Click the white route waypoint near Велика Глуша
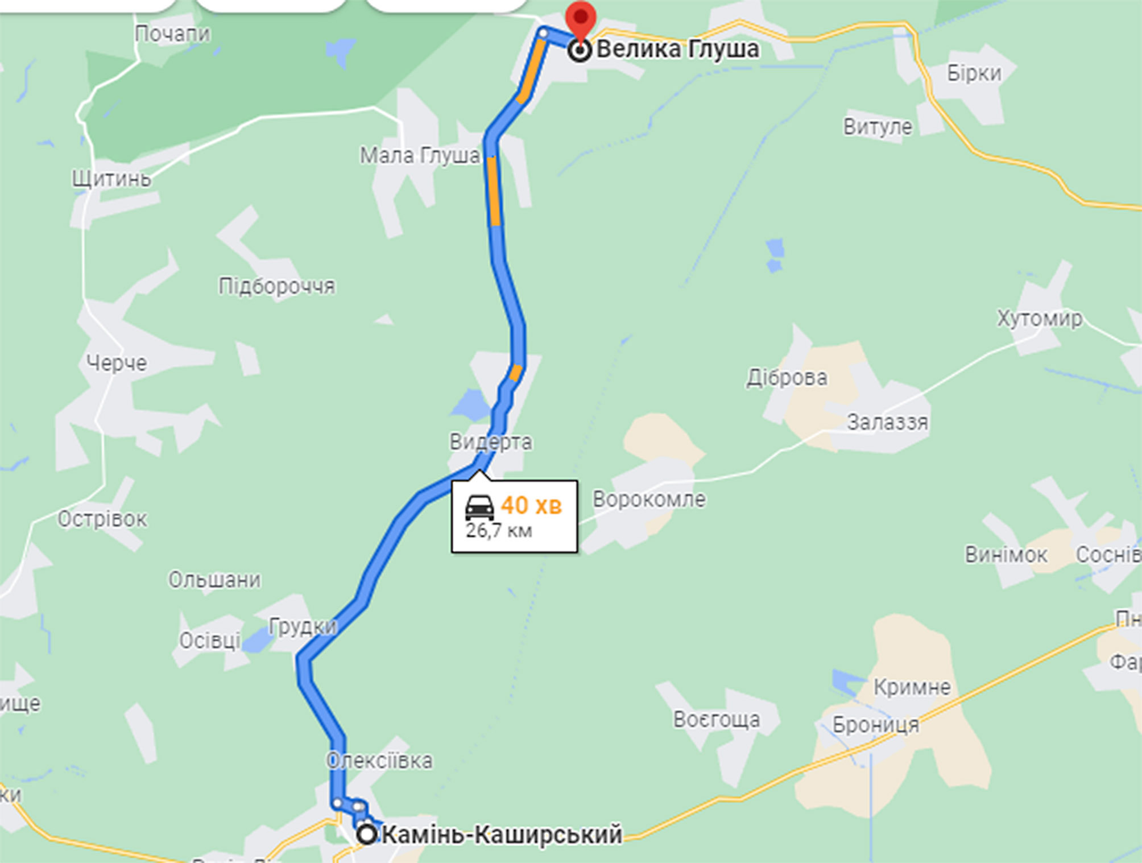The width and height of the screenshot is (1142, 863). [543, 34]
